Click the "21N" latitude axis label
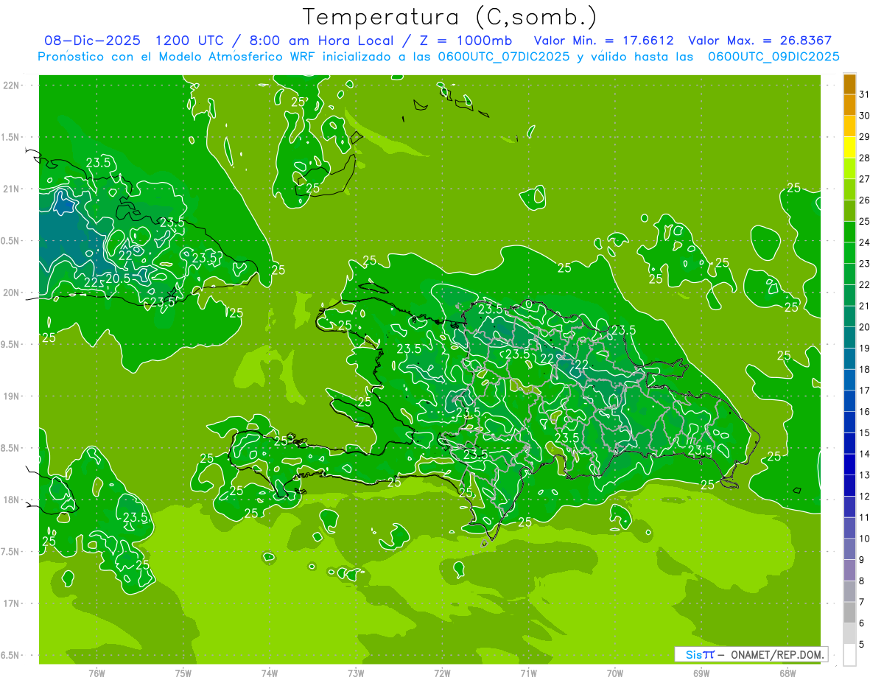884x683 pixels. click(12, 189)
